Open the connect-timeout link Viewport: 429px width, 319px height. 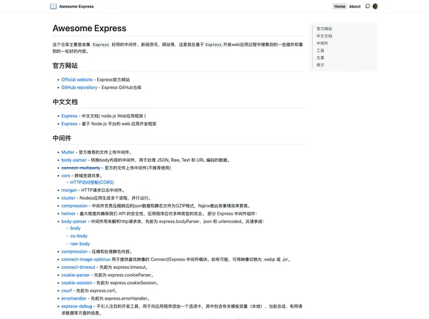pos(78,267)
